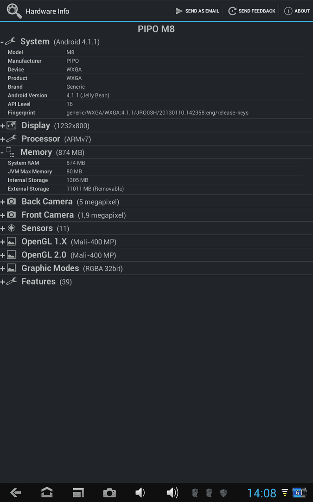
Task: Click SEND AS EMAIL button
Action: (198, 11)
